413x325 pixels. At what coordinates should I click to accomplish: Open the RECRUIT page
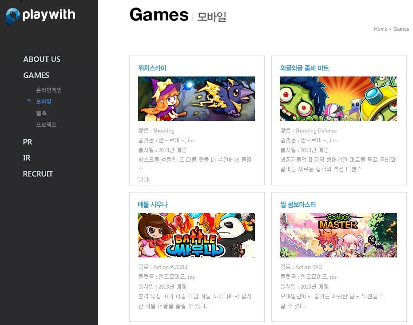(x=38, y=174)
